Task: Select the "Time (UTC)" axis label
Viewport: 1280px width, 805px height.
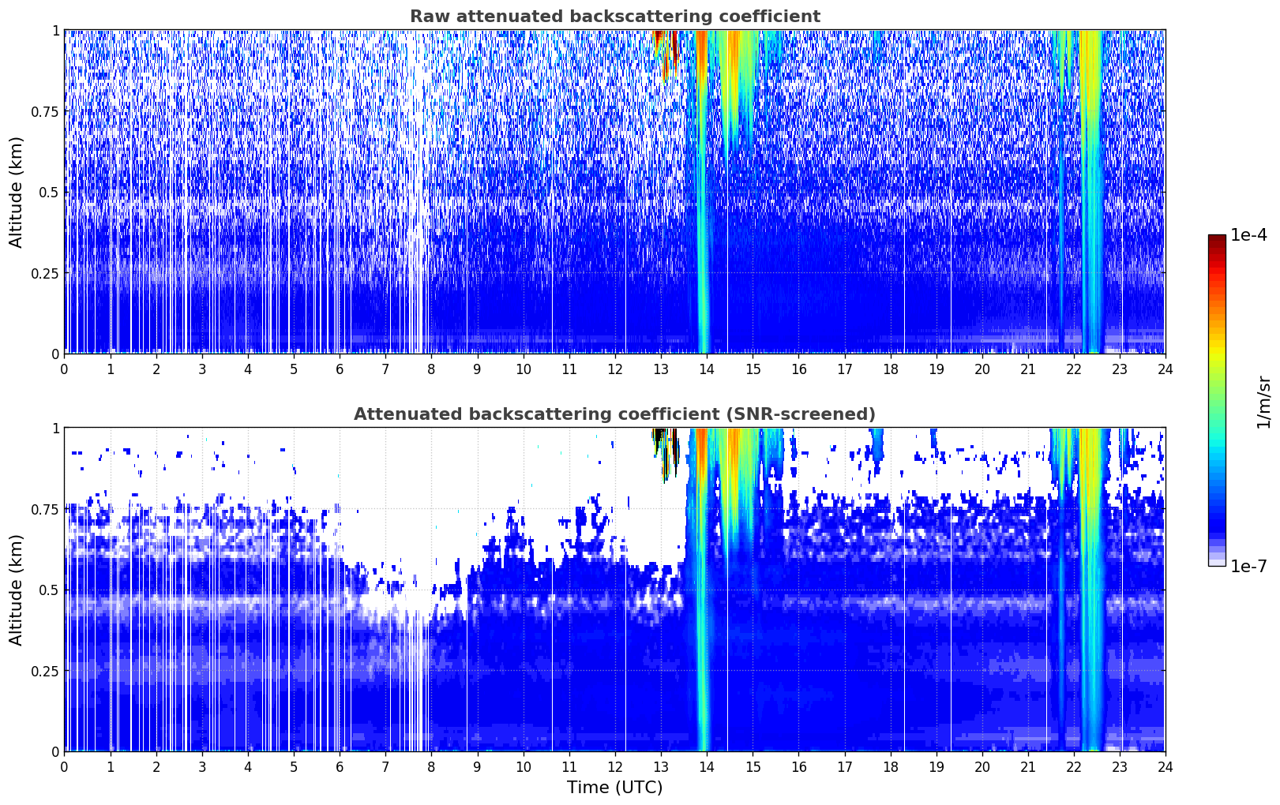Action: (x=614, y=788)
